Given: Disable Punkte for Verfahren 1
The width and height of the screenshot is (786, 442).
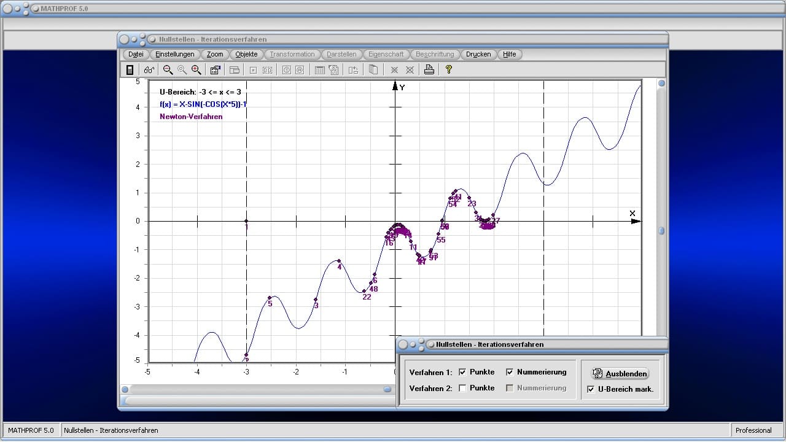Looking at the screenshot, I should (462, 372).
